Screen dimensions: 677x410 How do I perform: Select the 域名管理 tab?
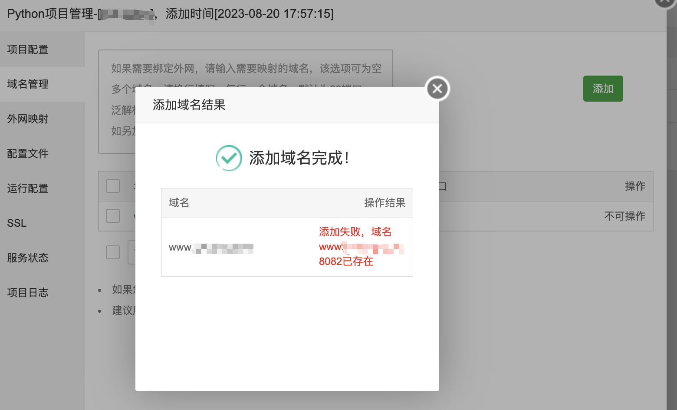(x=43, y=84)
